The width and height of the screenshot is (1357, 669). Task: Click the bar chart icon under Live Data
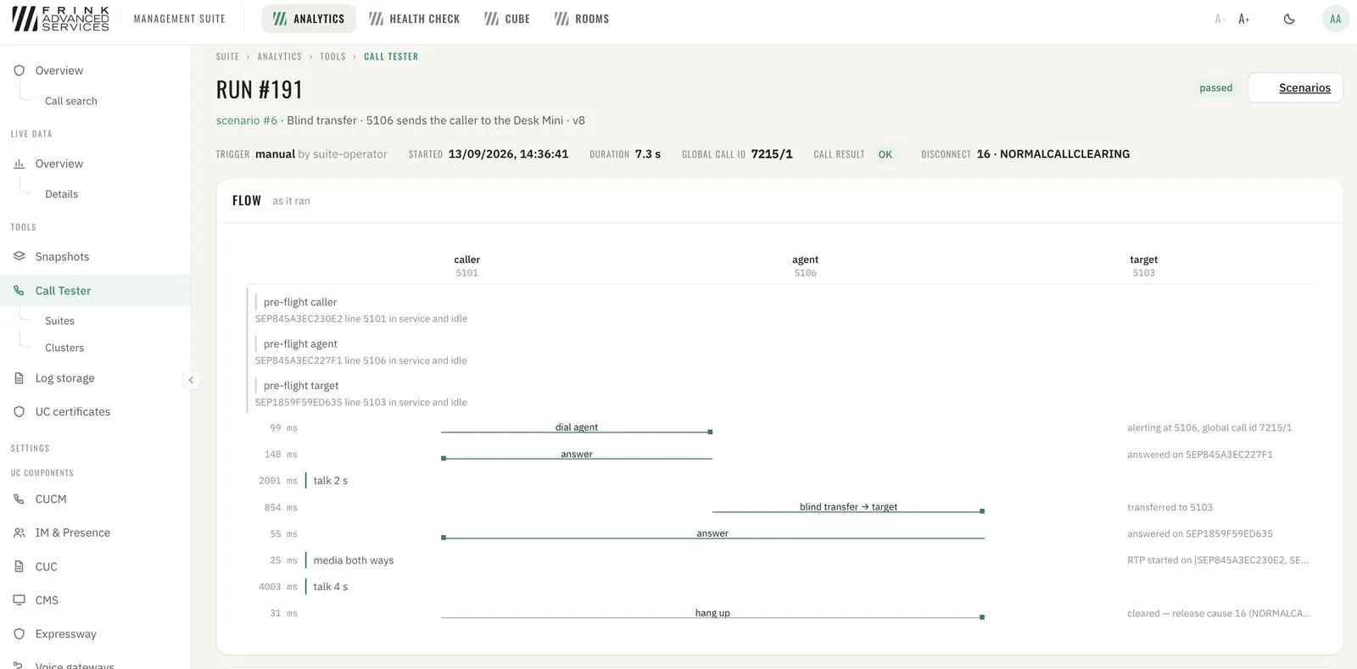tap(19, 164)
